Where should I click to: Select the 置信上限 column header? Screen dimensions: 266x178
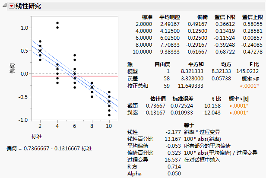(253, 17)
